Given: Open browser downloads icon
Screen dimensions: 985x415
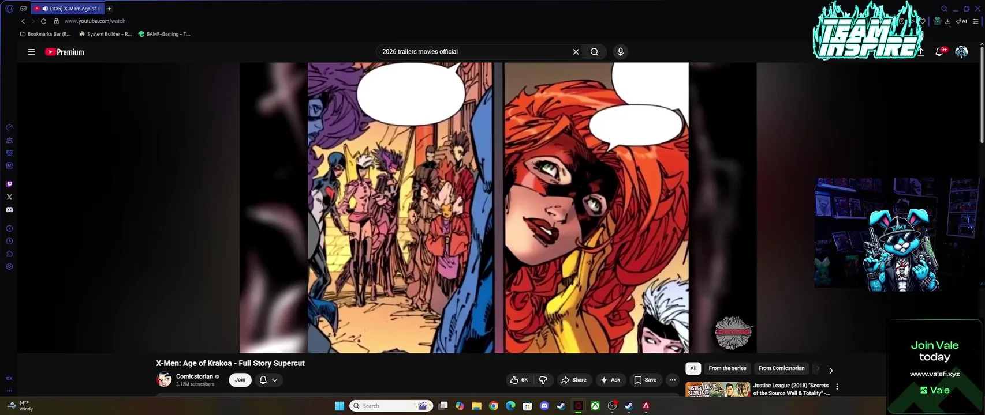Looking at the screenshot, I should (x=948, y=21).
